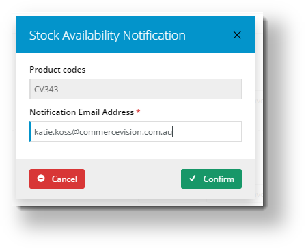This screenshot has height=249, width=306.
Task: Click the Product codes label
Action: 57,70
